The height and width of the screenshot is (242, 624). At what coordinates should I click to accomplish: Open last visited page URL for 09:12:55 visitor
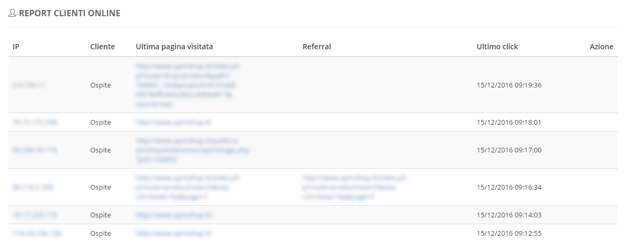(174, 233)
